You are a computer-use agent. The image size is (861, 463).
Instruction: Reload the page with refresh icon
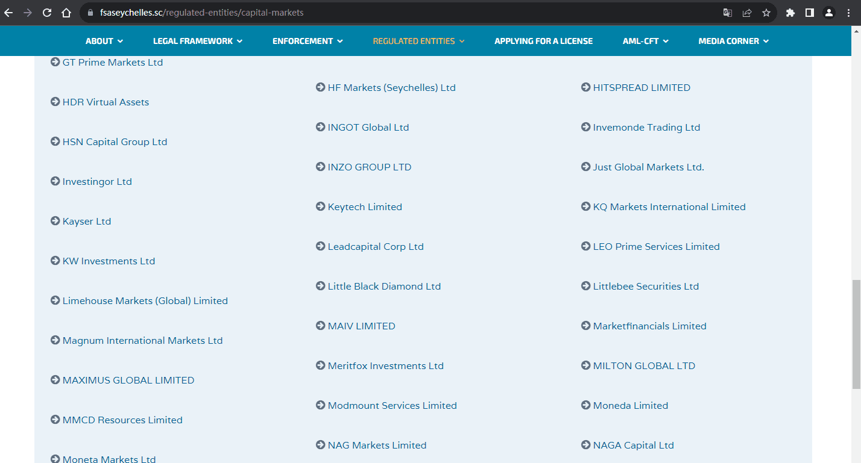click(47, 13)
